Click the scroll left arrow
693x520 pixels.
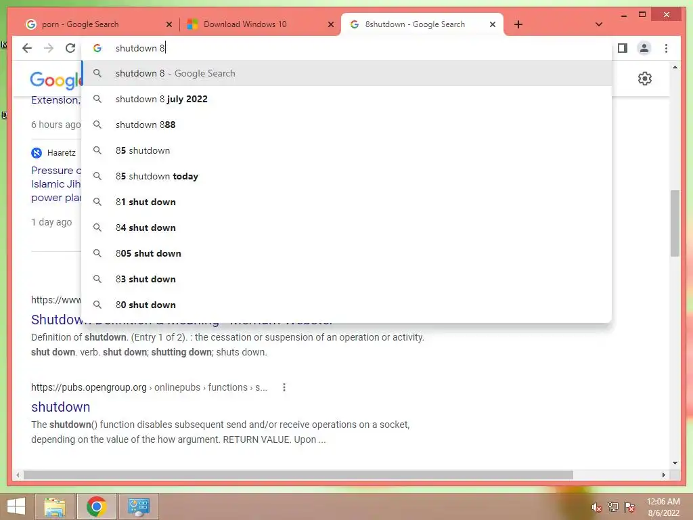(18, 475)
